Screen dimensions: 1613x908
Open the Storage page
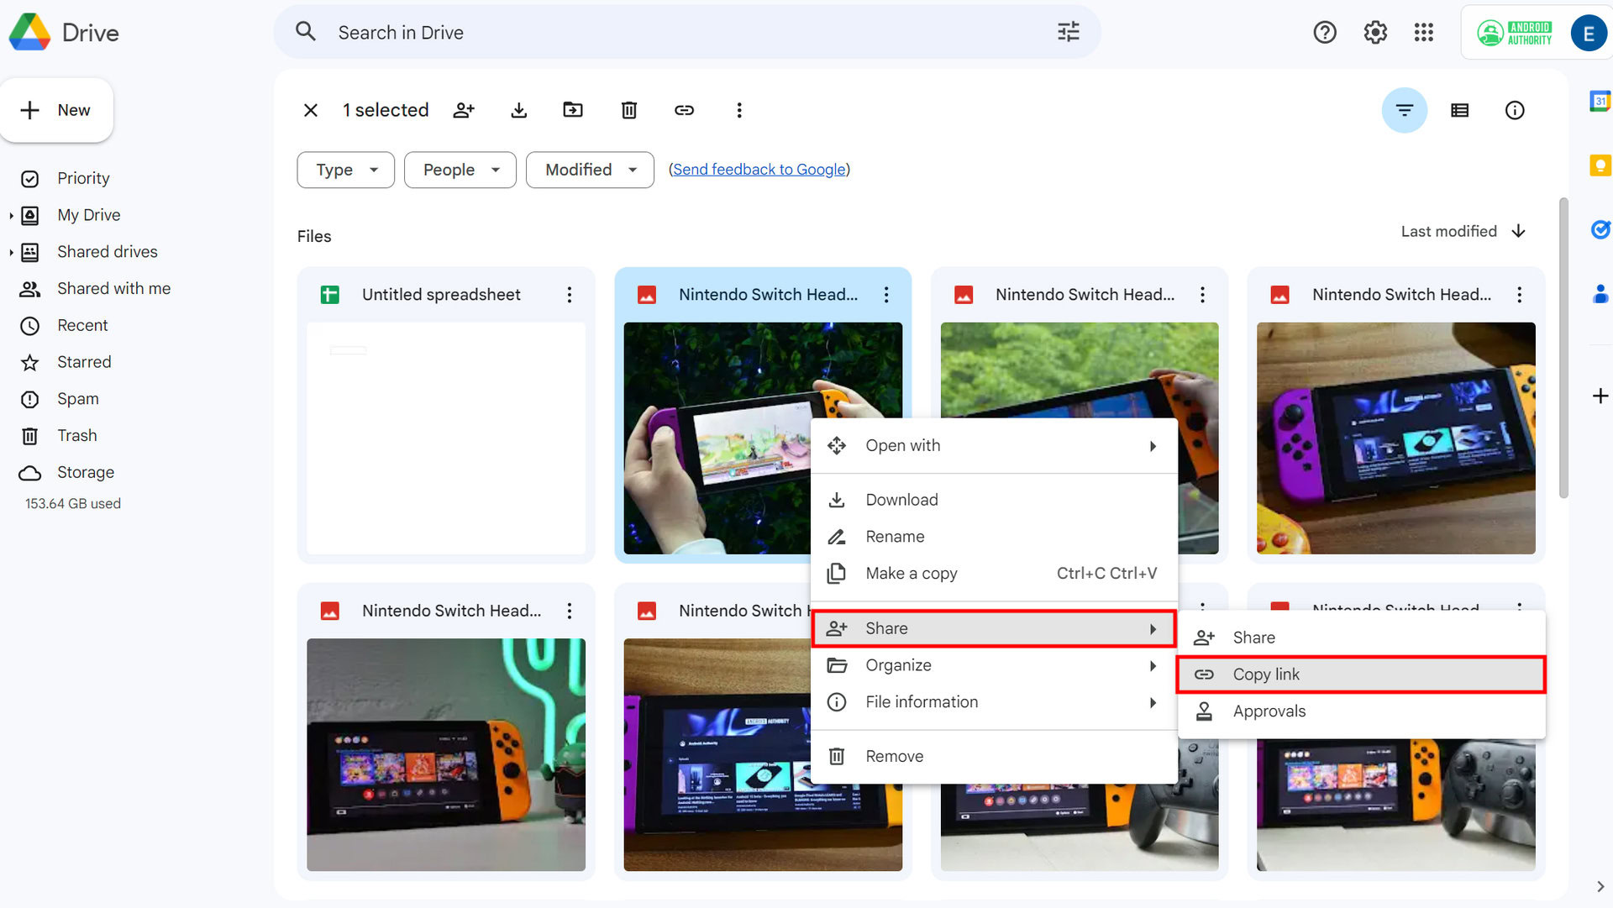86,473
